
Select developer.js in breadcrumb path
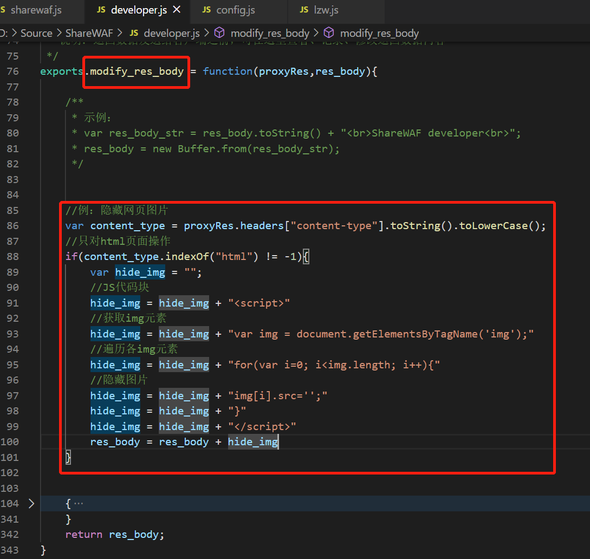pos(172,33)
